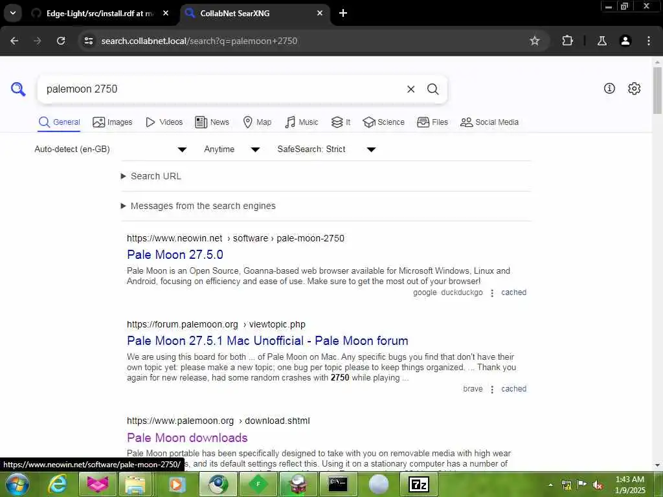Open cached version of forum result
The width and height of the screenshot is (663, 497).
[513, 389]
